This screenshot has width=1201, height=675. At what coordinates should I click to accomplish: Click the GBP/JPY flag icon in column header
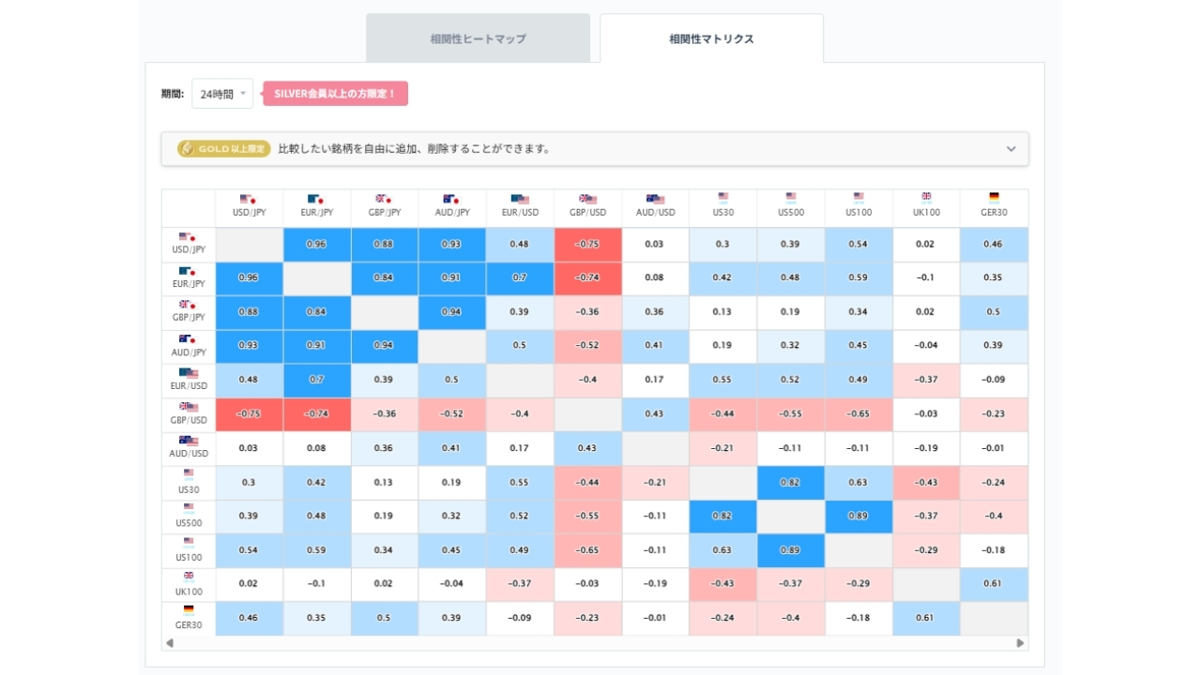(x=384, y=199)
